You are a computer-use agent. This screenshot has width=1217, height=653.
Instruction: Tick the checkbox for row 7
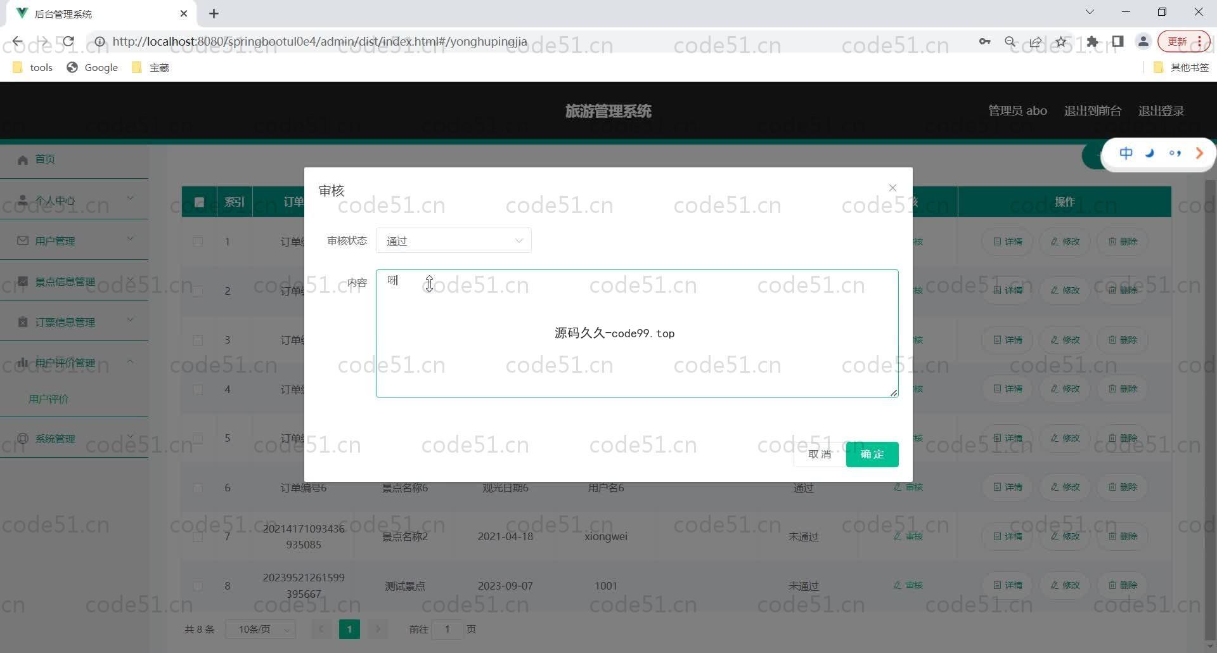198,537
